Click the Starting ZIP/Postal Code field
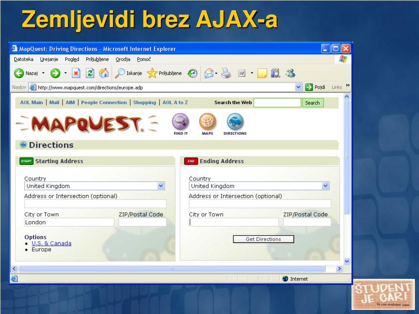This screenshot has width=419, height=314. pos(142,222)
